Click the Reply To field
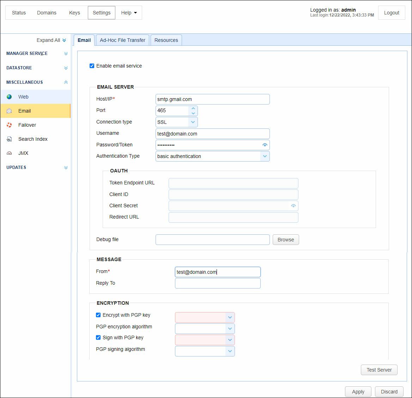Screen dimensions: 412x398 (x=218, y=283)
